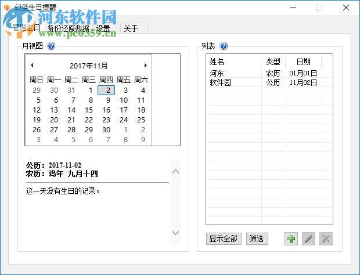Select the 软件园 row in the list
Image resolution: width=360 pixels, height=275 pixels.
coord(269,82)
